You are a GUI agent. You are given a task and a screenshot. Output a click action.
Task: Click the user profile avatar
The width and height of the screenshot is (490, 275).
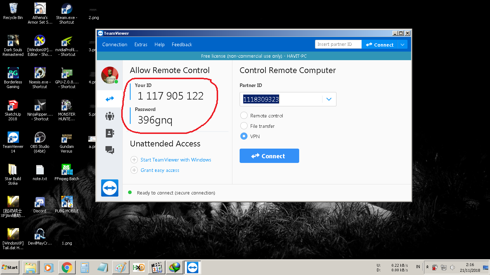(110, 76)
